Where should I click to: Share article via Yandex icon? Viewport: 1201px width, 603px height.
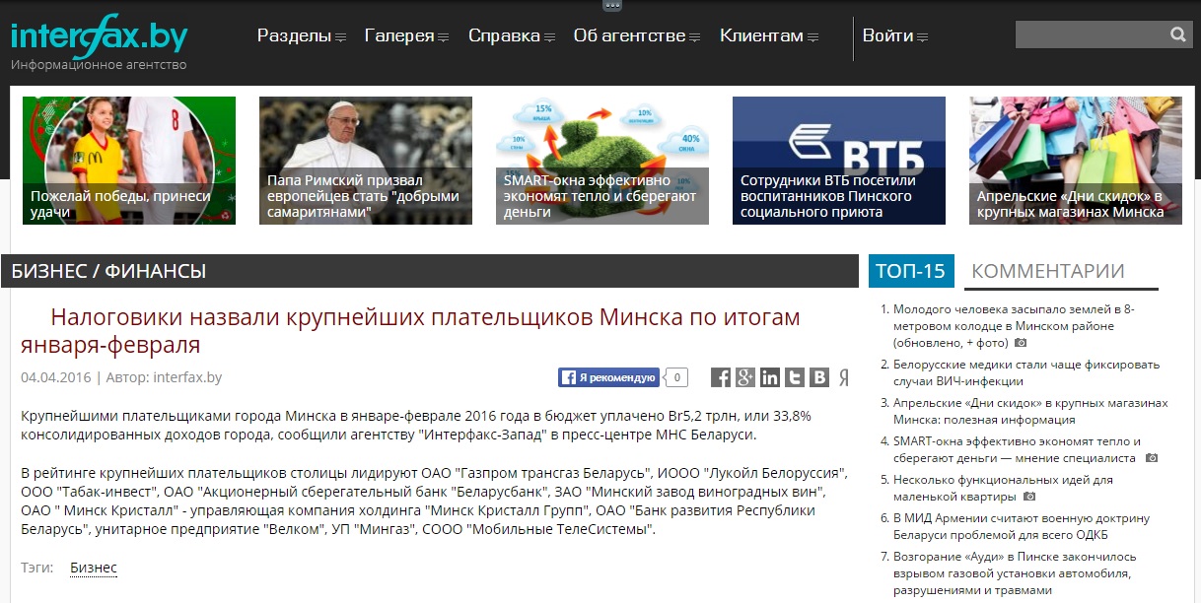coord(843,377)
